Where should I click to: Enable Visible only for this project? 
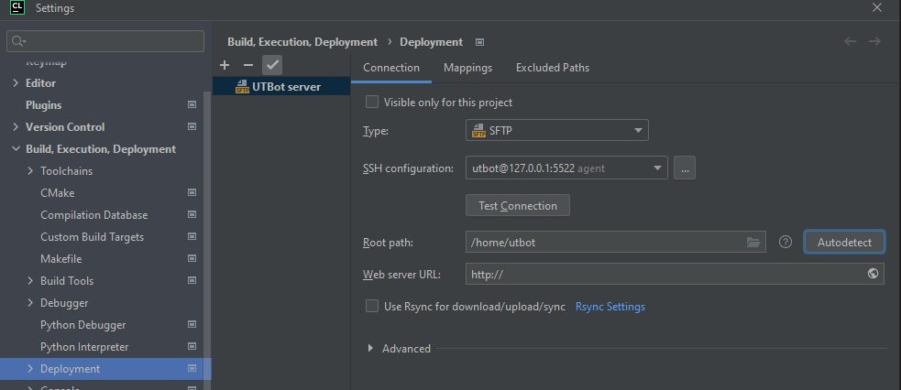pyautogui.click(x=372, y=103)
